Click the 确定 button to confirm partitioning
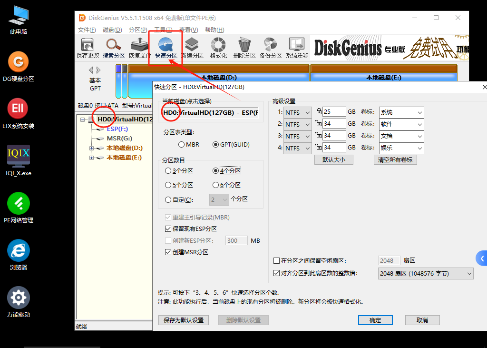Image resolution: width=487 pixels, height=348 pixels. point(375,320)
